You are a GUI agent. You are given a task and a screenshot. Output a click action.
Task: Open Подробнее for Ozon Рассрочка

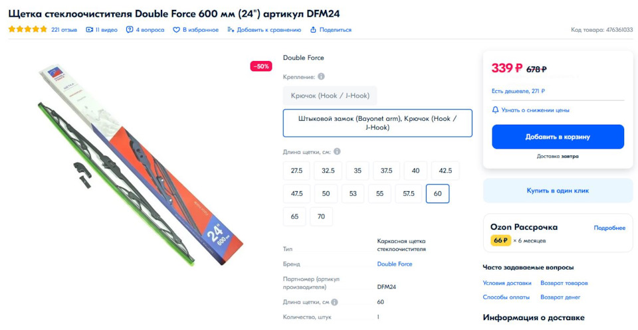coord(609,228)
